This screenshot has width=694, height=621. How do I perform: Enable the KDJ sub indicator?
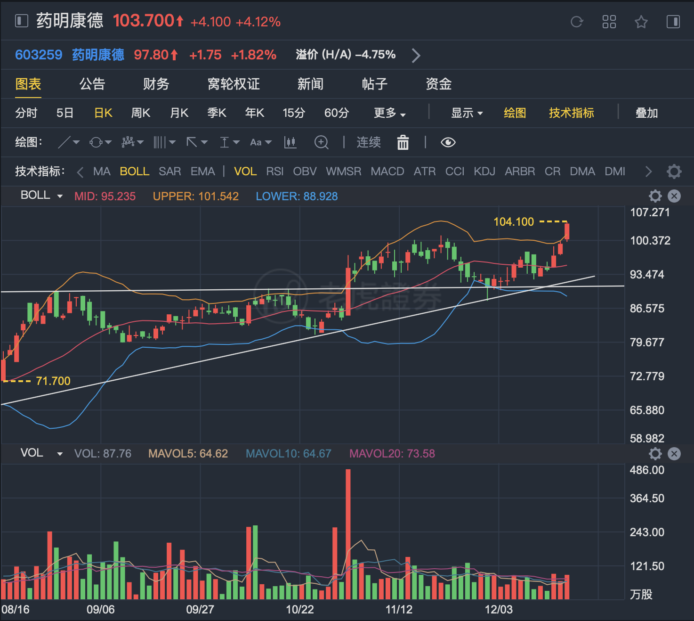[x=484, y=172]
